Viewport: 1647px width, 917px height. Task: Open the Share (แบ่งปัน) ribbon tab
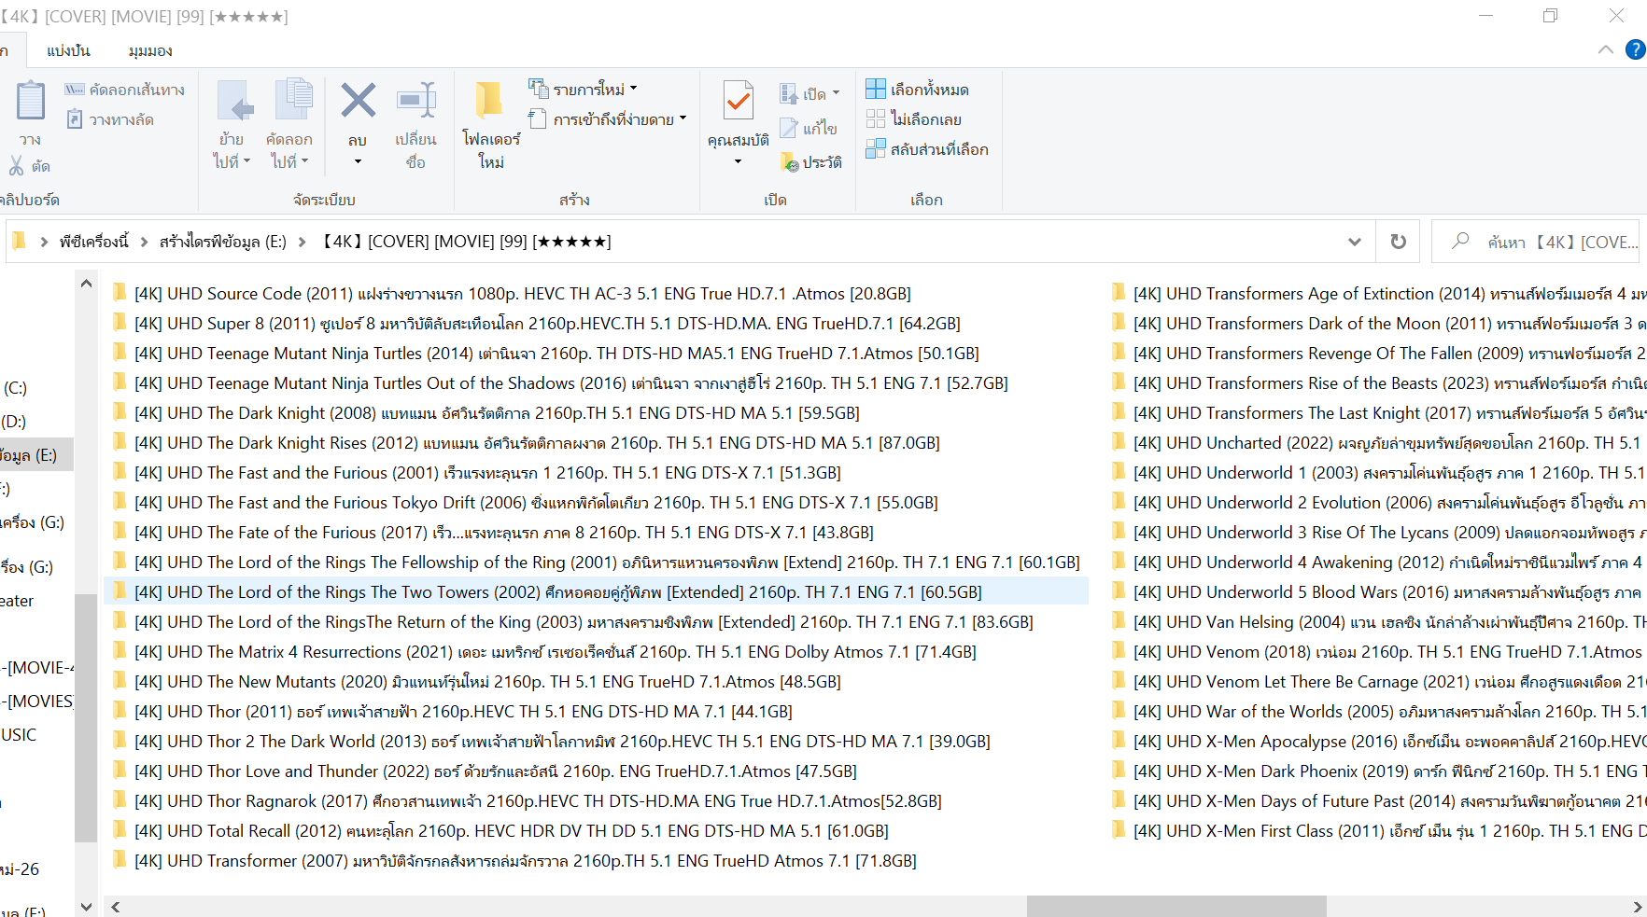(68, 50)
